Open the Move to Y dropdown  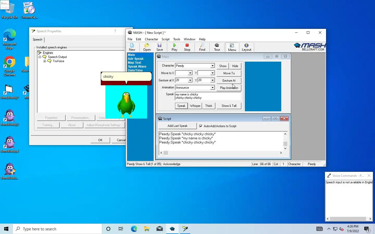(x=213, y=73)
